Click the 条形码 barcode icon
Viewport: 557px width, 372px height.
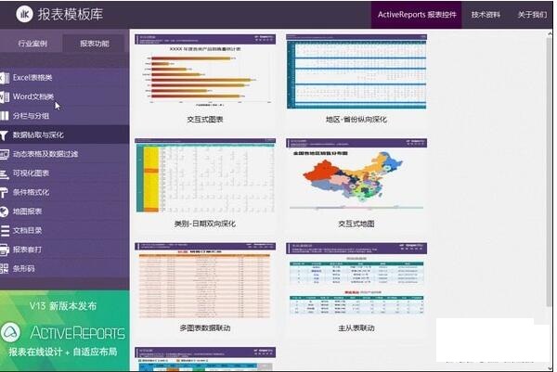[6, 269]
